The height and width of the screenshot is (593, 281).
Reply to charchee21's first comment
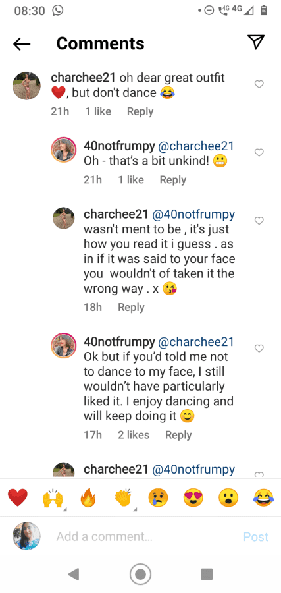pyautogui.click(x=140, y=111)
